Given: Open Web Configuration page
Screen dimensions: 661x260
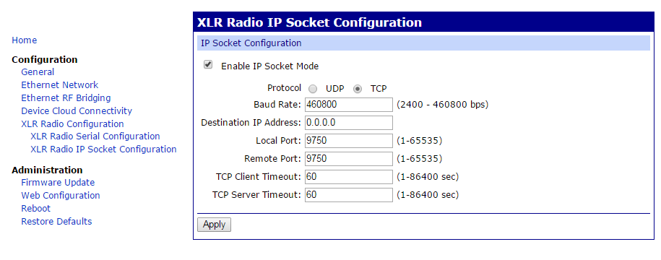Looking at the screenshot, I should 60,196.
